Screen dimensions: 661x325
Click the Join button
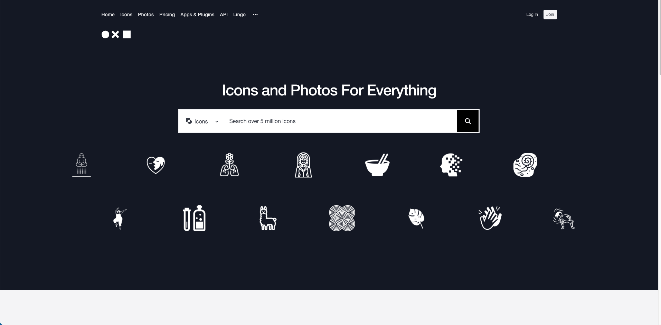[x=550, y=15]
